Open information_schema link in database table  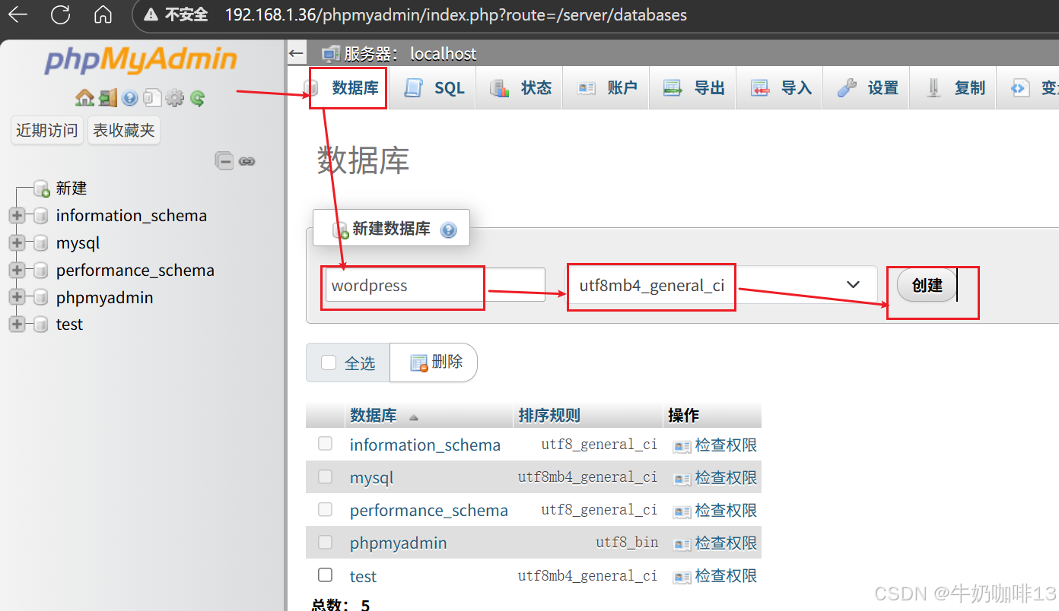(425, 445)
